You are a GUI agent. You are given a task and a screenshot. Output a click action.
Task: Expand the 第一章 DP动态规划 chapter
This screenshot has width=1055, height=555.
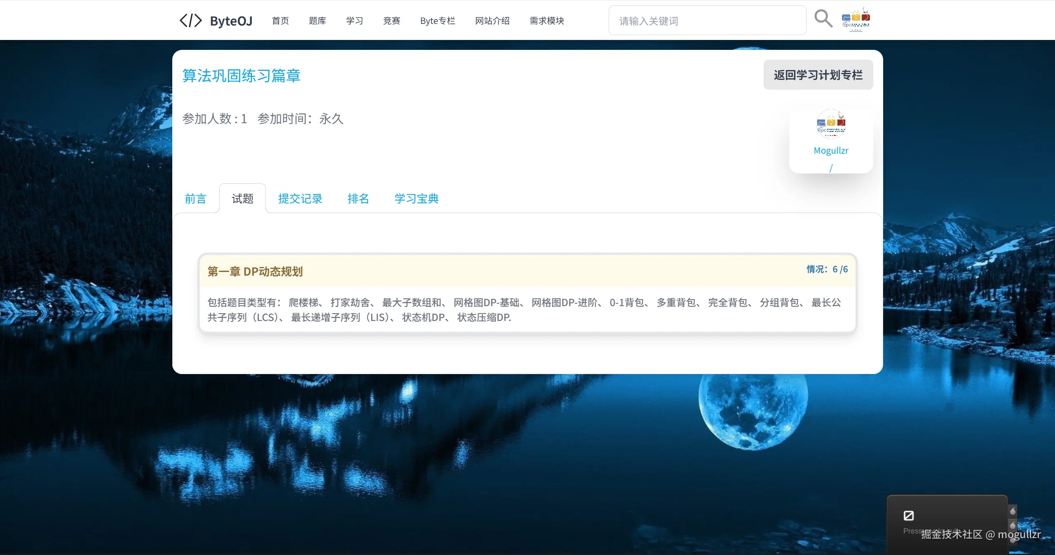[x=255, y=272]
